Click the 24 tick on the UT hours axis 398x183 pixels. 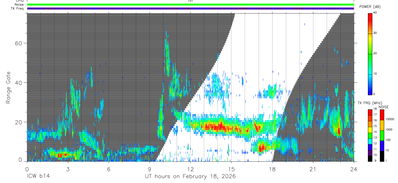354,169
